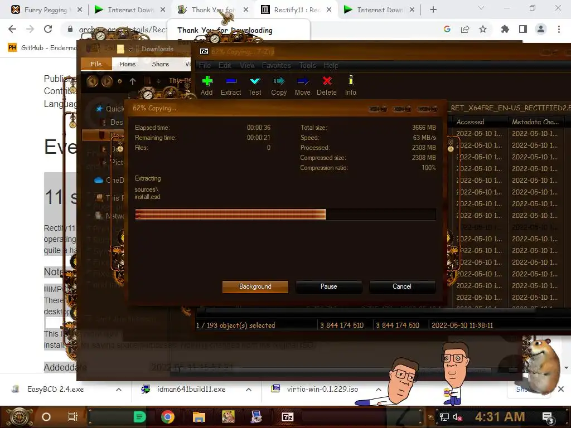Open the tab search dropdown chevron
The width and height of the screenshot is (571, 428).
point(481,8)
